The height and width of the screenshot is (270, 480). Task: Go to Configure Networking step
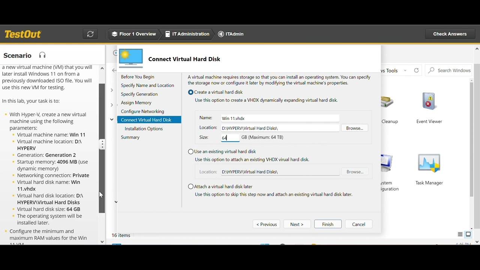tap(142, 111)
